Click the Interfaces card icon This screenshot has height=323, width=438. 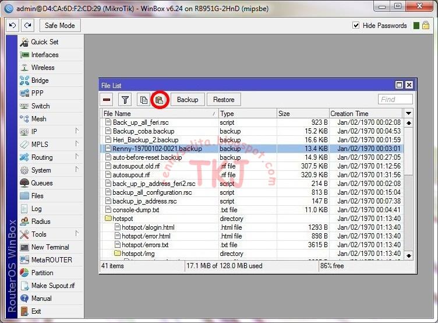tap(24, 55)
